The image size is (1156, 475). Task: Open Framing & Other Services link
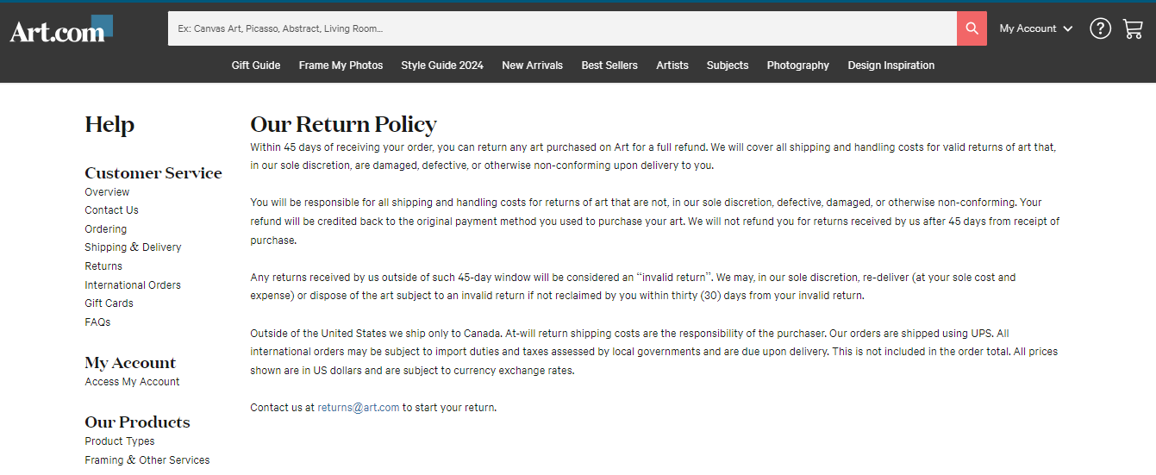(147, 460)
